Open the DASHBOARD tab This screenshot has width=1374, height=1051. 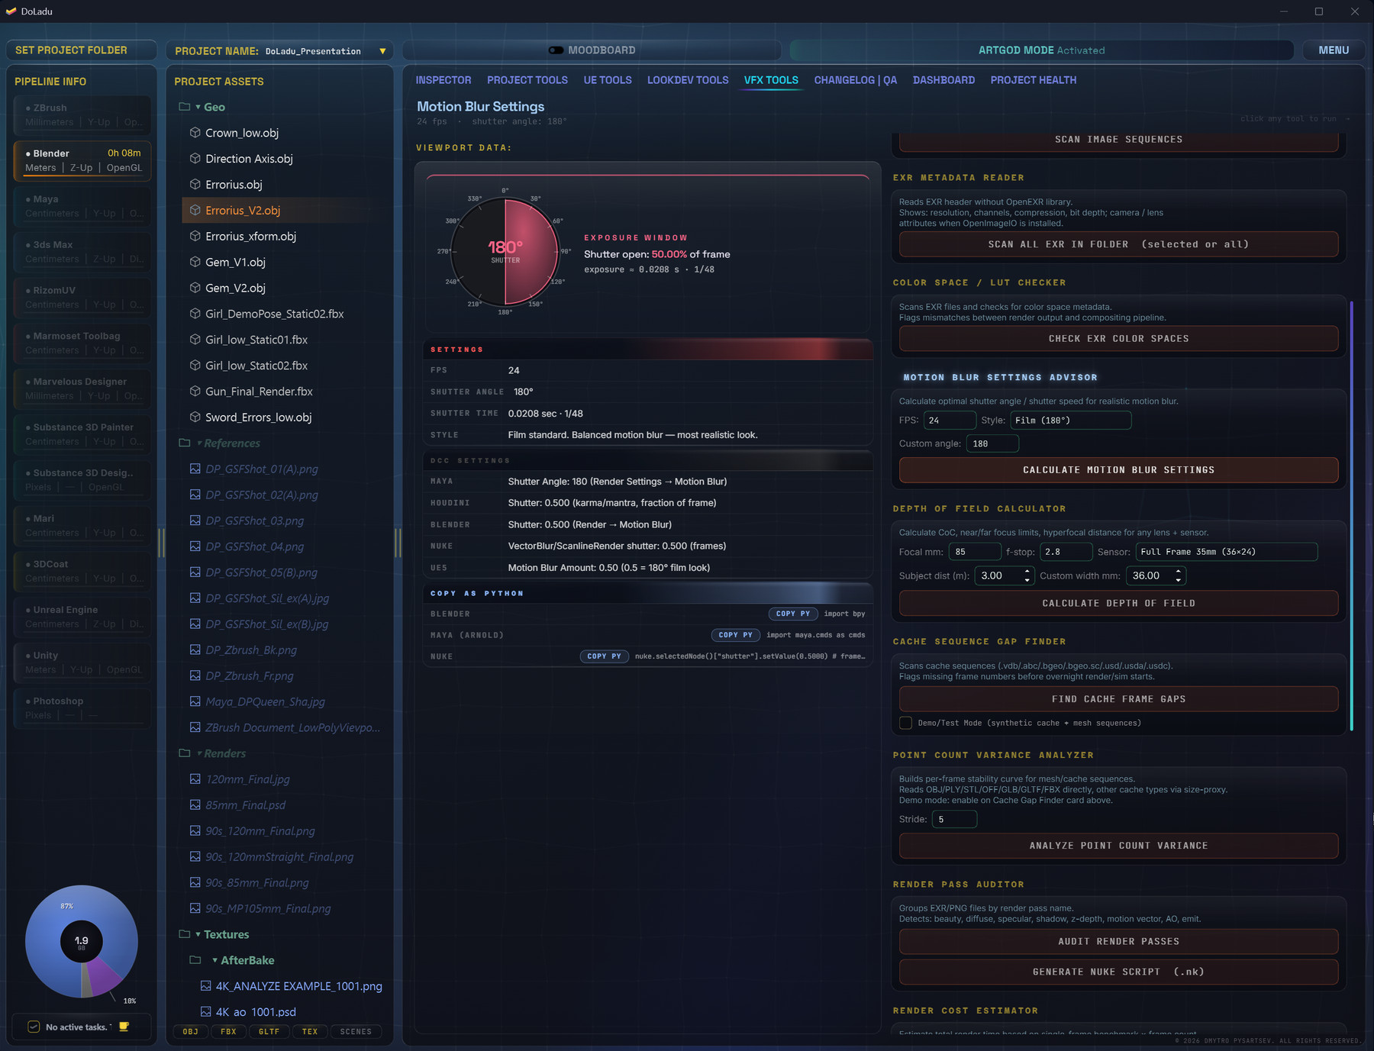(943, 80)
